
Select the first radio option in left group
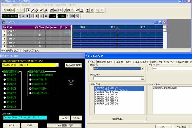click(5, 75)
